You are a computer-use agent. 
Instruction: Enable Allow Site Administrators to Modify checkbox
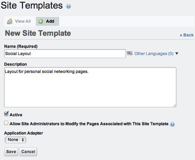click(x=6, y=123)
